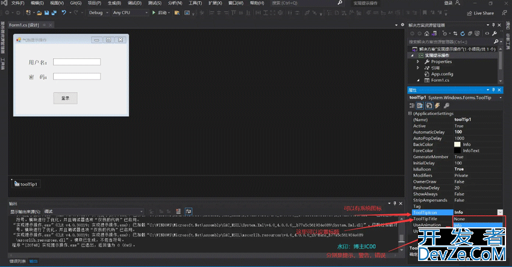512x267 pixels.
Task: Open the 调试(D) menu
Action: tap(134, 3)
